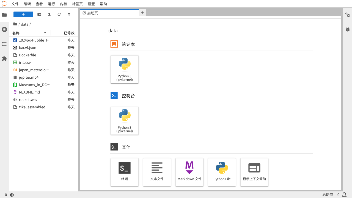Open the Property Inspector gears icon
Screen dimensions: 352x198
pyautogui.click(x=348, y=15)
